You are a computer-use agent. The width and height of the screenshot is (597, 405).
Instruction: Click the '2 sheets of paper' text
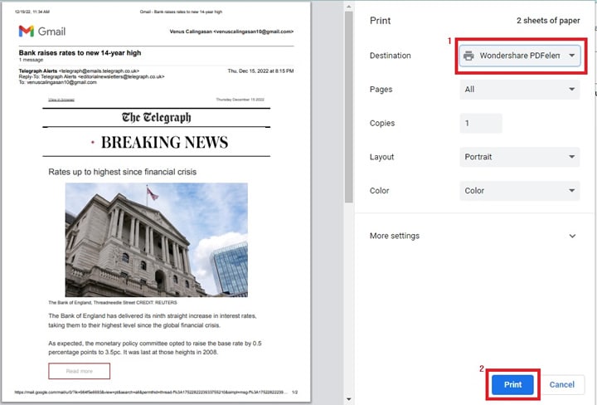(548, 21)
